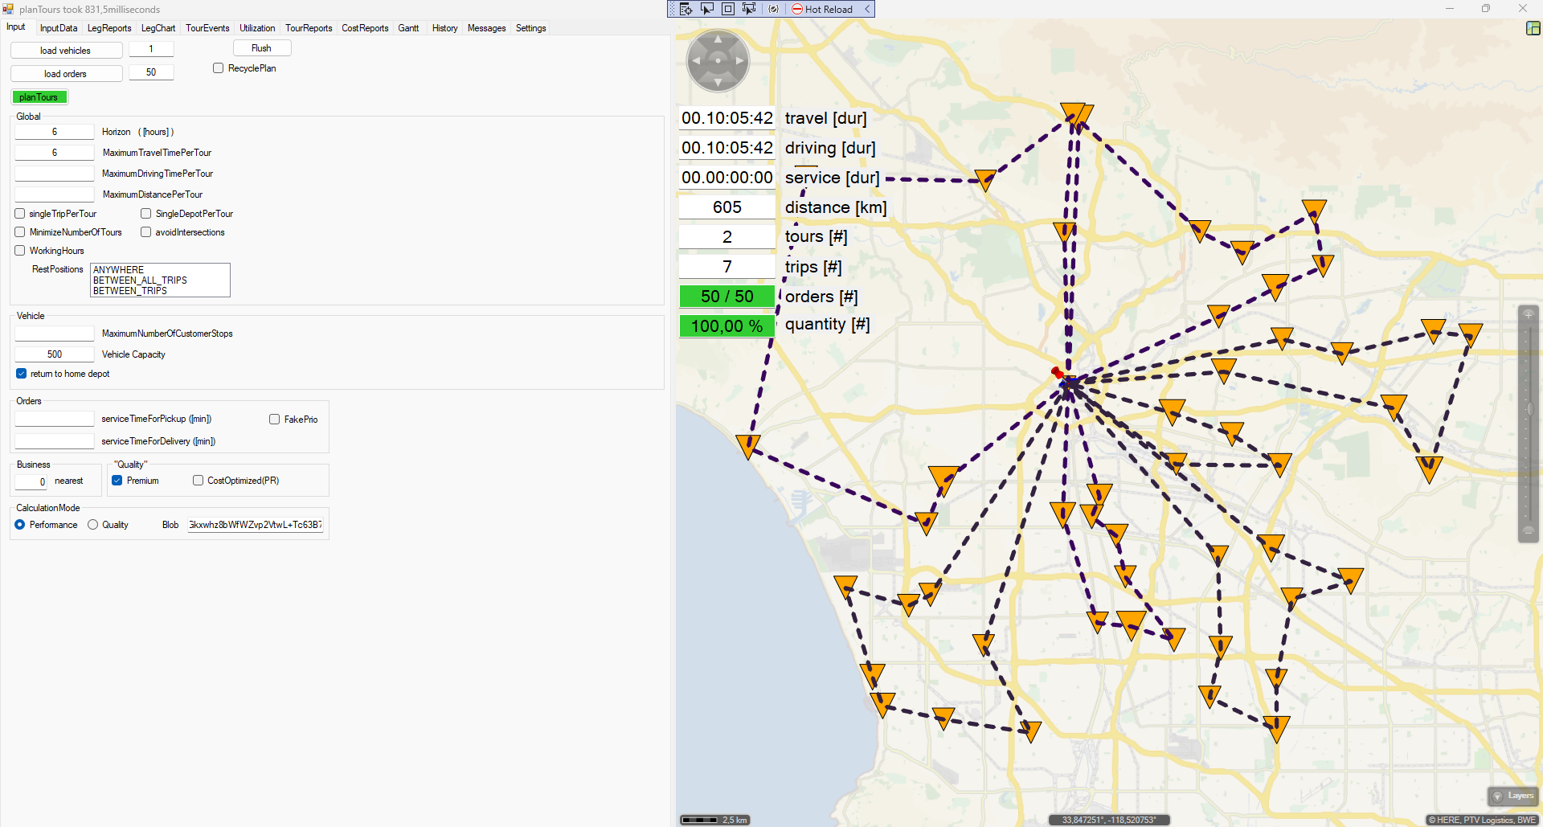1543x827 pixels.
Task: Click the green map overview icon top-right
Action: (1533, 28)
